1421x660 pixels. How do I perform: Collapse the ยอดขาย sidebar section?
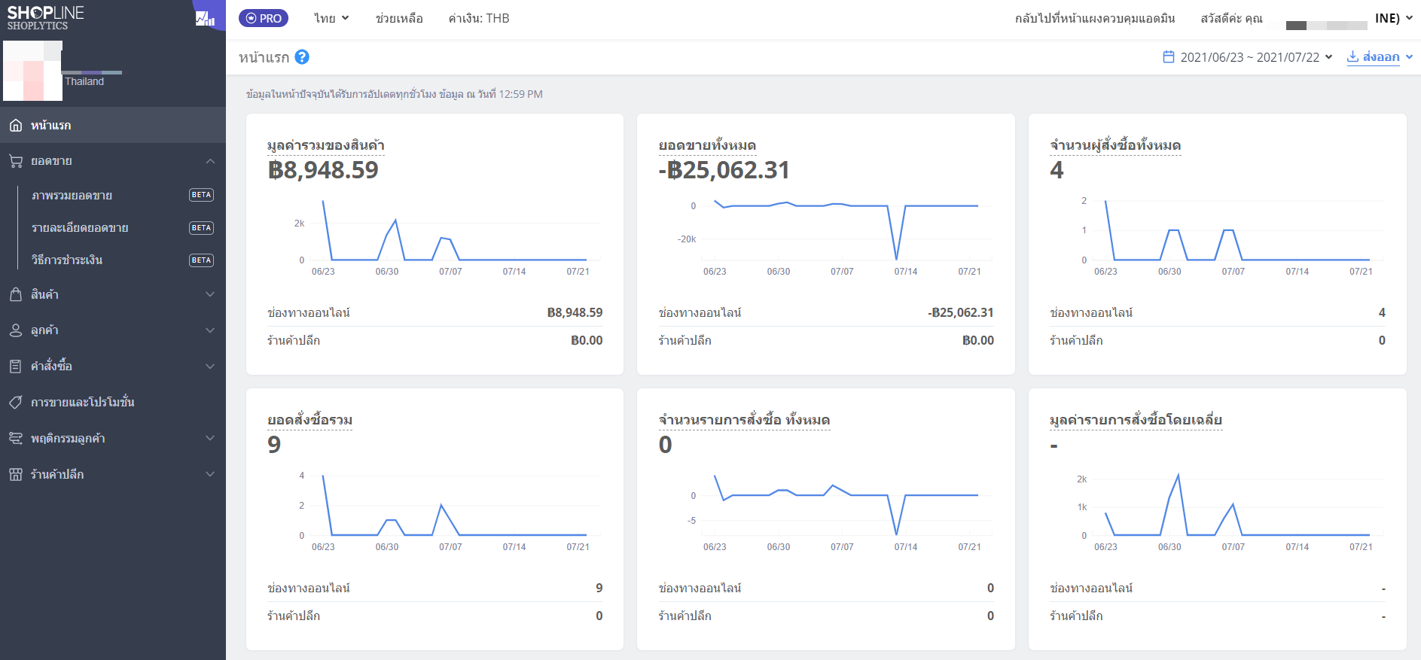[x=113, y=161]
